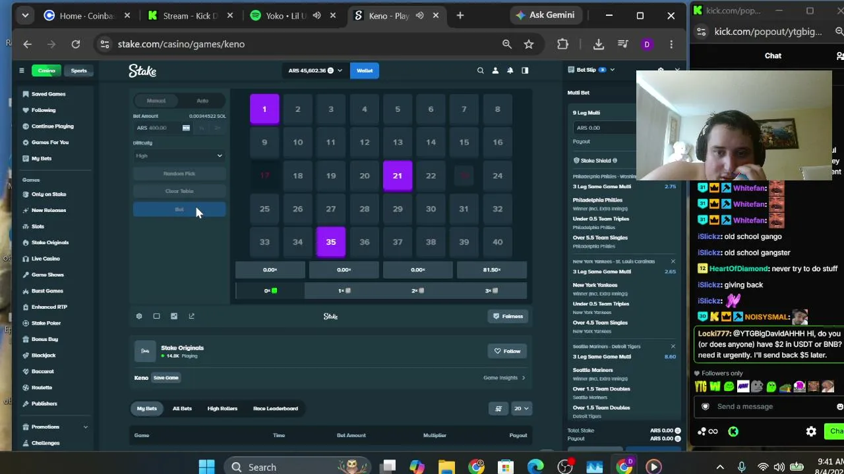Toggle the side panel icon in Stake header
This screenshot has height=474, width=844.
pos(525,70)
